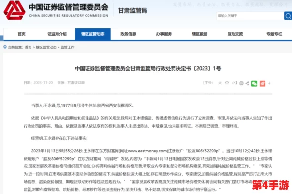The image size is (292, 194).
Task: Click the source text 甘肃证监局
Action: point(76,83)
